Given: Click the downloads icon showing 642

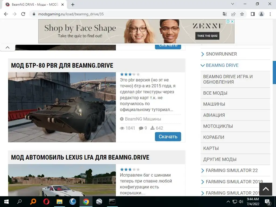Looking at the screenshot, I should [153, 128].
